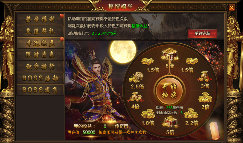Click the 2.2倍 coin pile icon
The width and height of the screenshot is (243, 143).
(191, 113)
